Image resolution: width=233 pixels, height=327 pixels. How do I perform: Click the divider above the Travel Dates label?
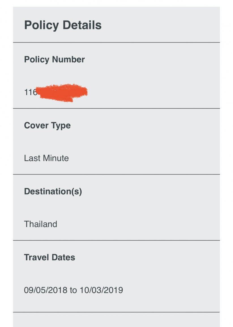116,240
